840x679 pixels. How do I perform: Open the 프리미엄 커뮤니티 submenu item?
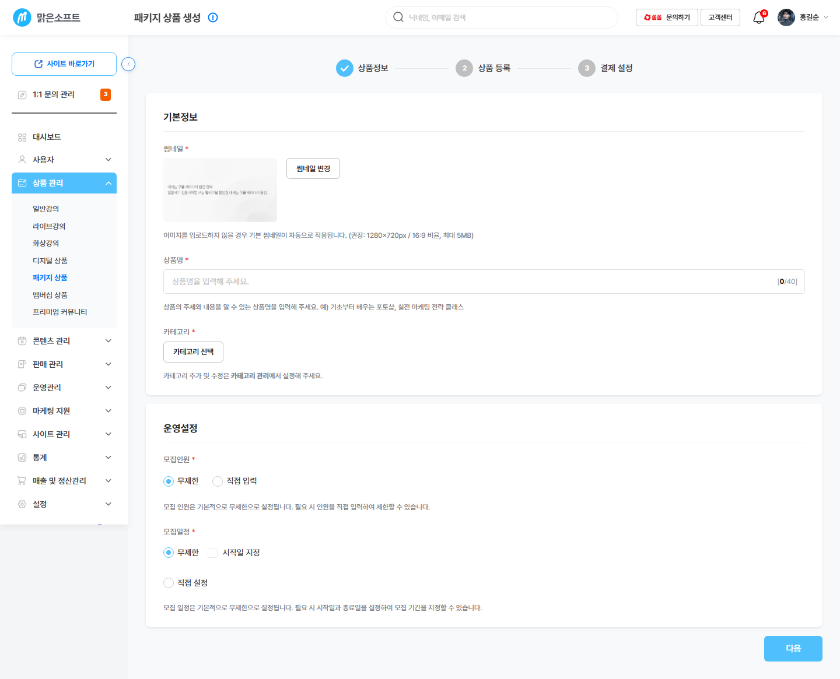pos(60,312)
